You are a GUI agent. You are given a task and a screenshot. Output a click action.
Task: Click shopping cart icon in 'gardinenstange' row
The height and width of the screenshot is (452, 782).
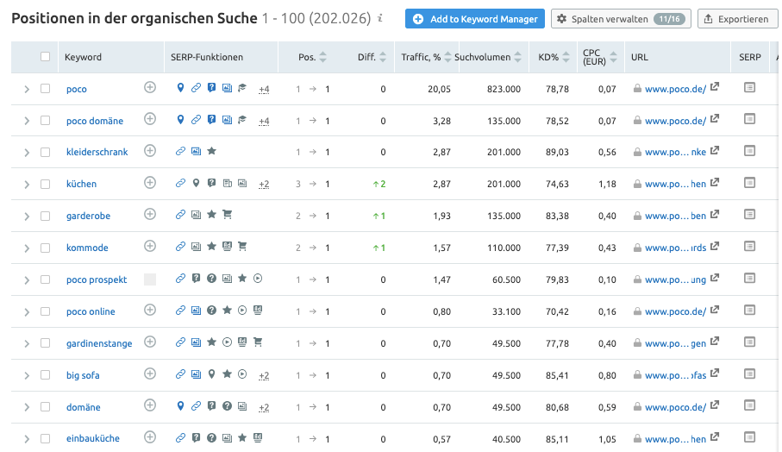[x=258, y=342]
